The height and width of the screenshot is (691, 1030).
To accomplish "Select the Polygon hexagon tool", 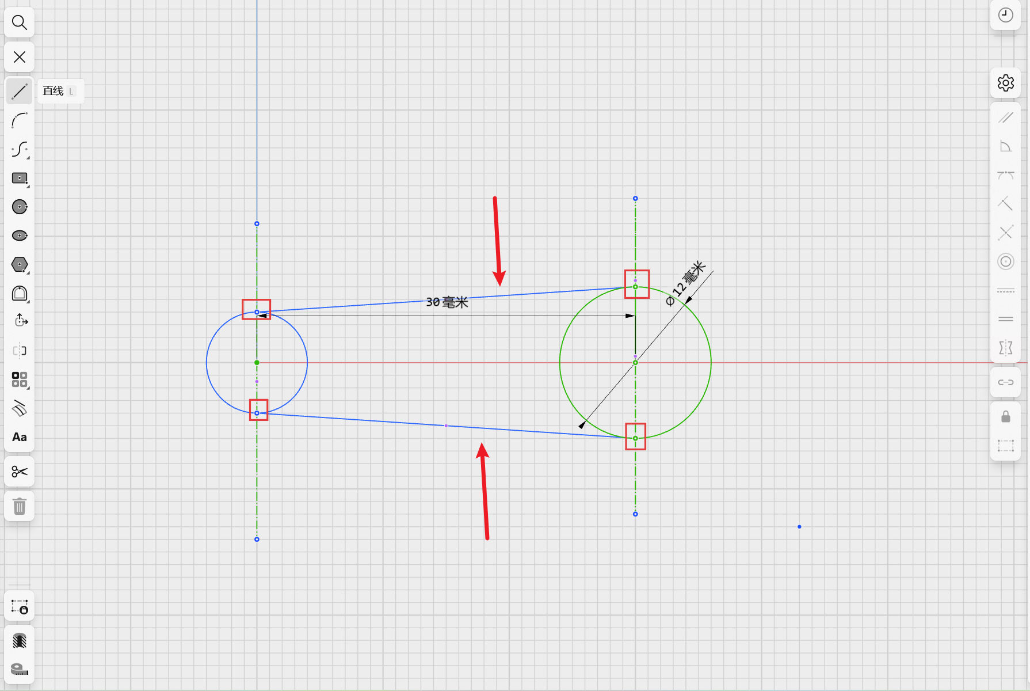I will pos(20,264).
